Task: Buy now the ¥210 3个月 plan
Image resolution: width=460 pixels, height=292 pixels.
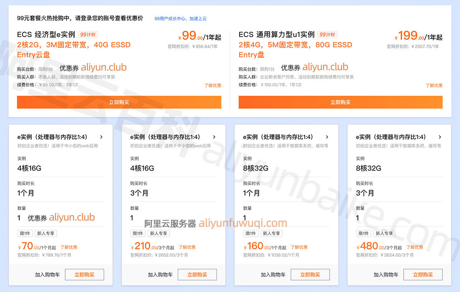Action: pos(197,275)
